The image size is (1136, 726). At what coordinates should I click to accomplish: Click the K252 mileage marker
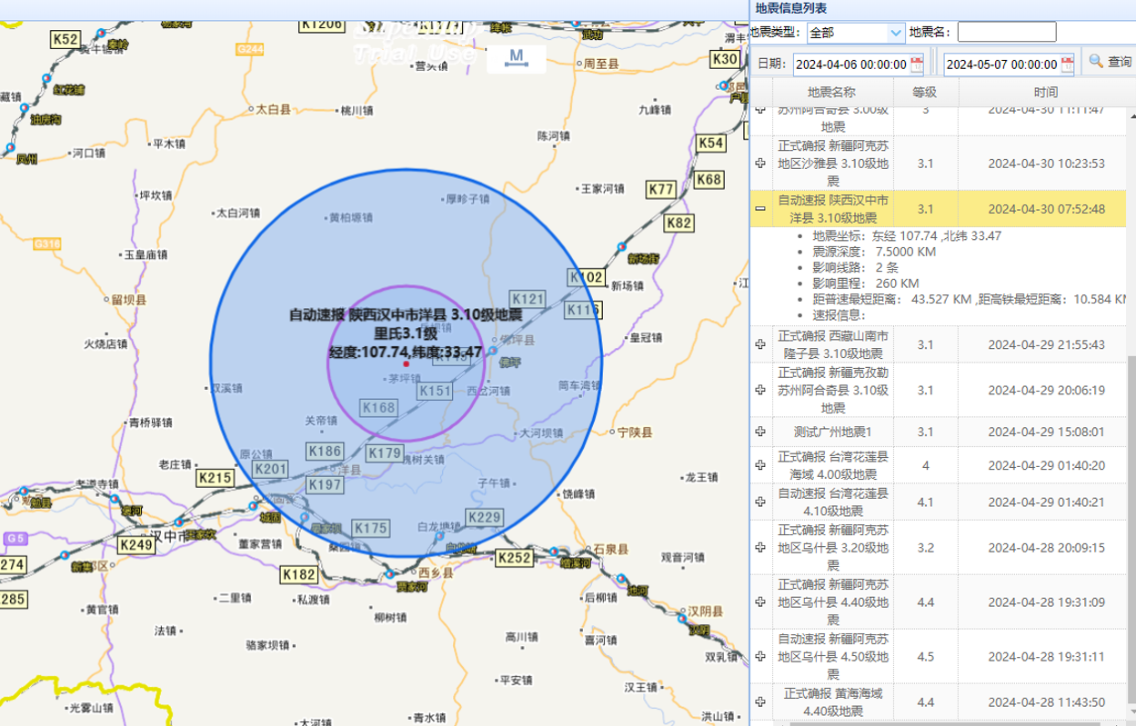click(514, 557)
